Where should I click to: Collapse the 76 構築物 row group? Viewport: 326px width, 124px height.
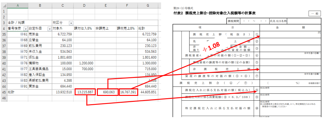click(x=21, y=63)
